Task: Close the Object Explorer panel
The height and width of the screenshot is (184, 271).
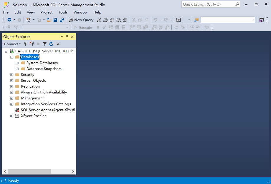Action: point(72,37)
